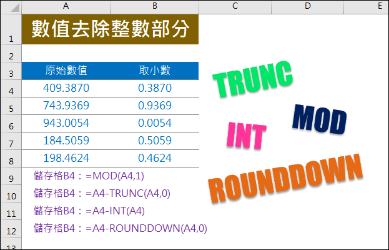Select column D header

tap(307, 6)
